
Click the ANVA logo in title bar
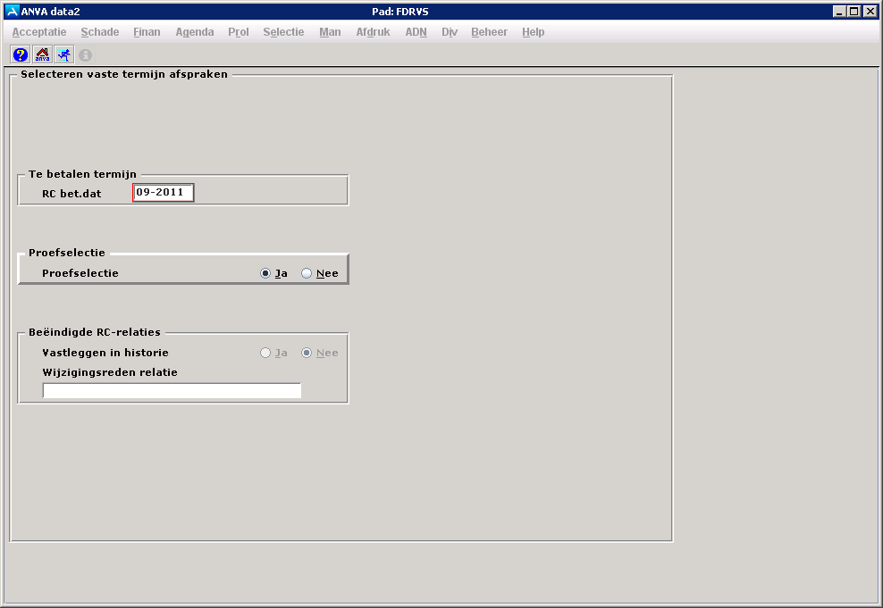pos(12,11)
